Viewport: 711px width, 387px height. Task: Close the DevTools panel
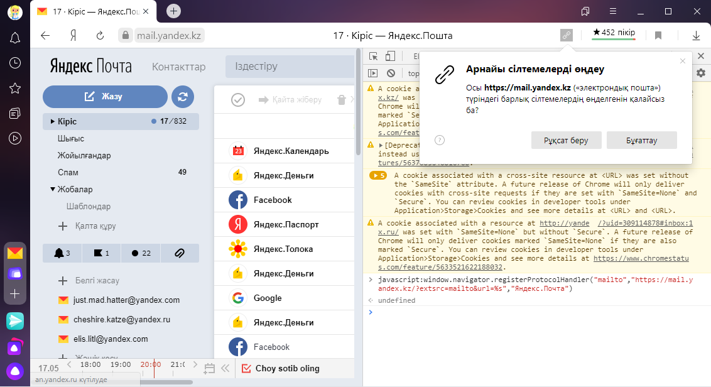701,57
